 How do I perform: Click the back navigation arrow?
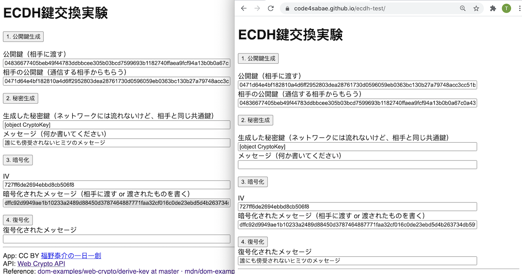(x=244, y=8)
